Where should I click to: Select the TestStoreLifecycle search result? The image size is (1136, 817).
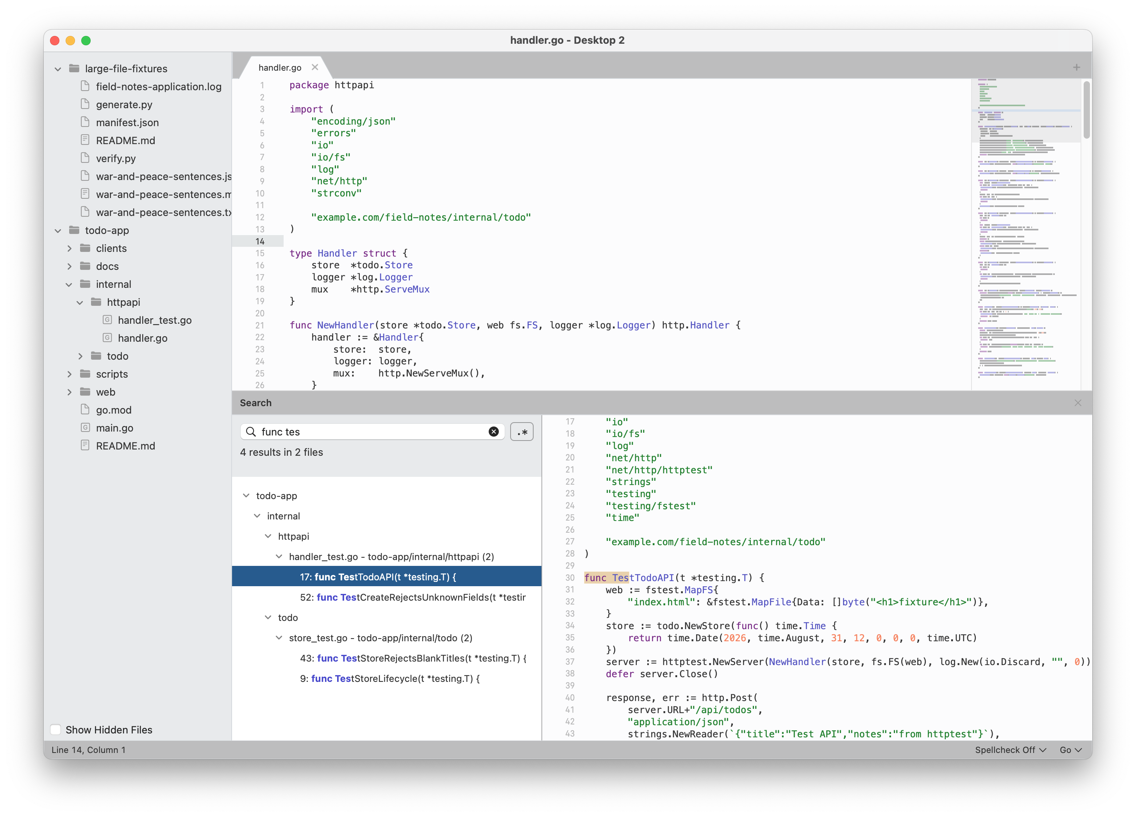[x=387, y=678]
